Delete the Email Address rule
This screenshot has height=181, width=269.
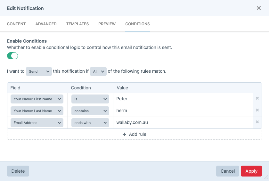[257, 122]
